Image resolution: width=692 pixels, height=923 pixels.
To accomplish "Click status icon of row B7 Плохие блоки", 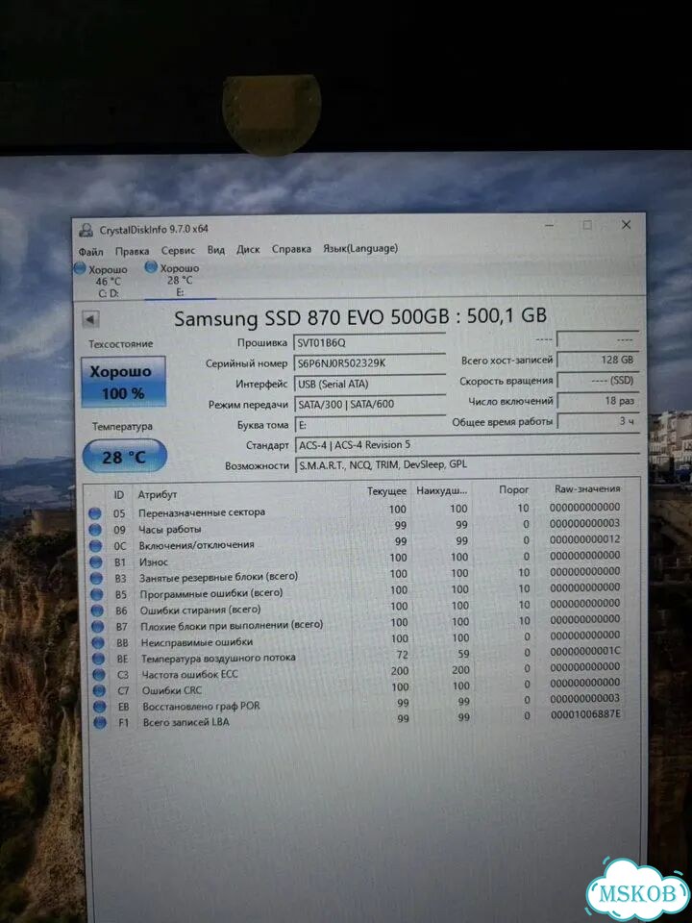I will (98, 626).
